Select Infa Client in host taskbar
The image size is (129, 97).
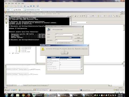[50, 95]
